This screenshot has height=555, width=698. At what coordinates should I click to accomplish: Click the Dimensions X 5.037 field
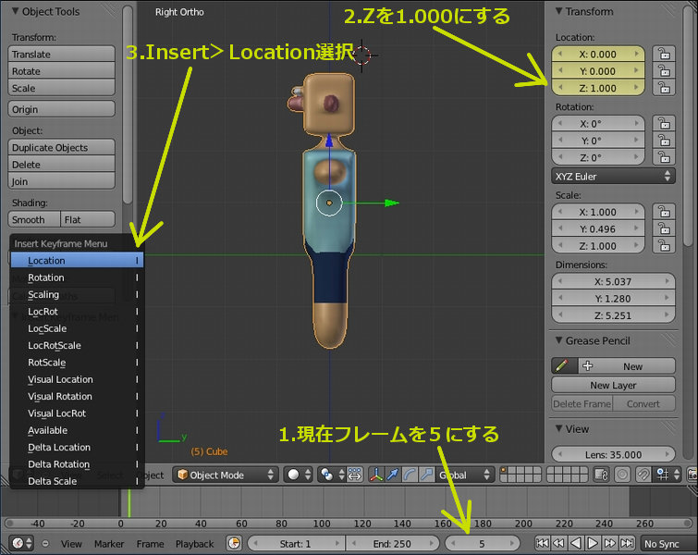613,281
